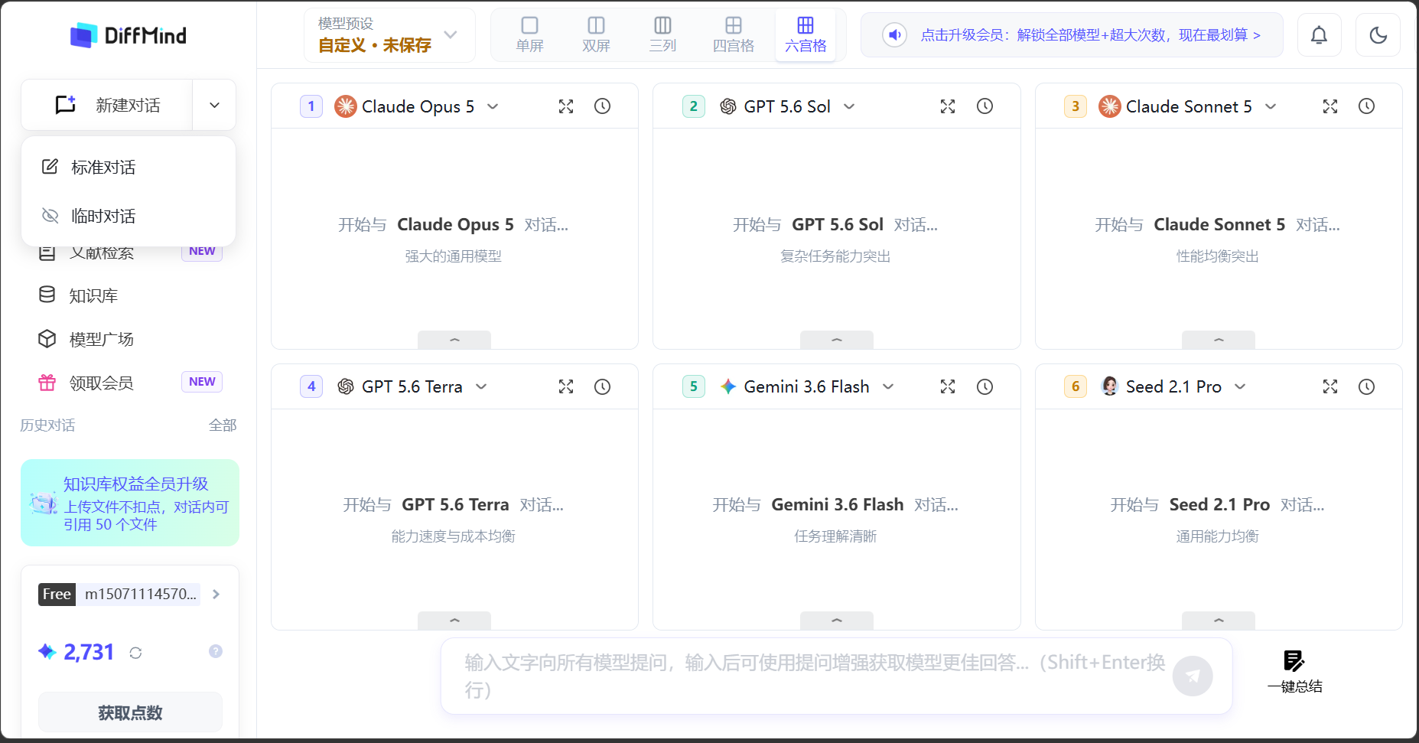
Task: Open model dropdown for Seed 2.1 Pro
Action: (1240, 386)
